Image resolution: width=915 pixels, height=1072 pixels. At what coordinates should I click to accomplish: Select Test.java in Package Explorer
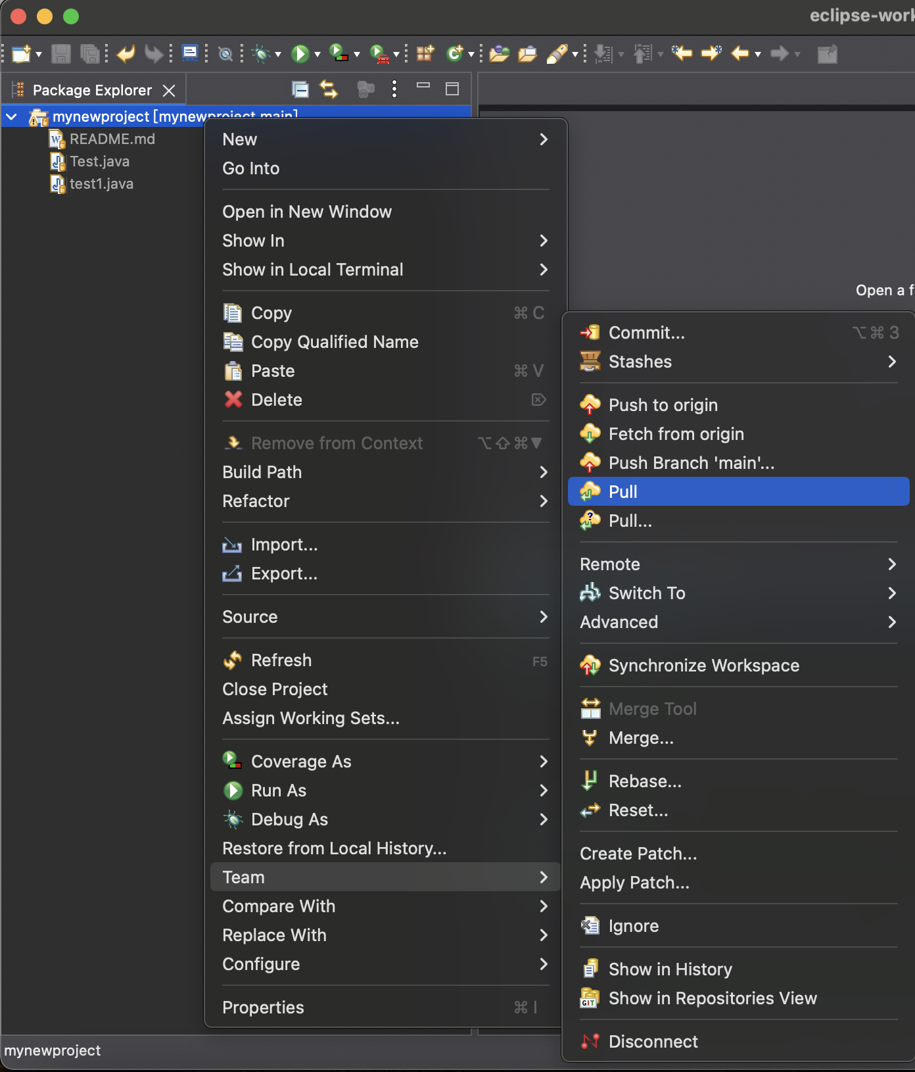pyautogui.click(x=100, y=162)
